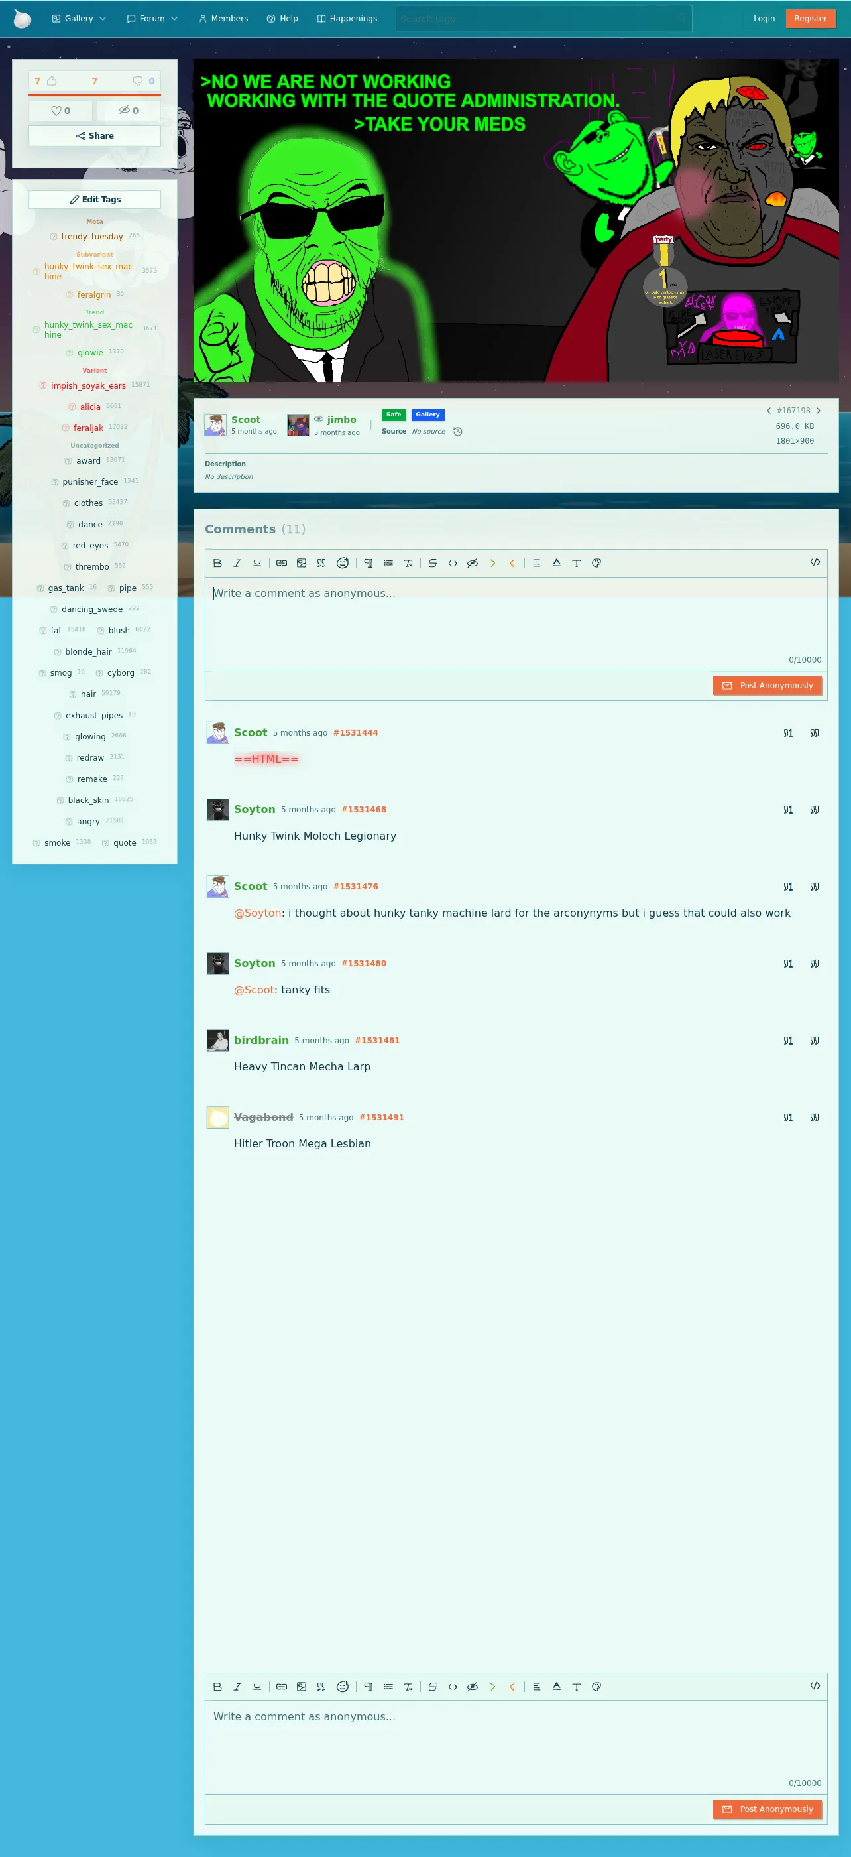Insert image in the top comment editor
Image resolution: width=851 pixels, height=1857 pixels.
tap(302, 563)
